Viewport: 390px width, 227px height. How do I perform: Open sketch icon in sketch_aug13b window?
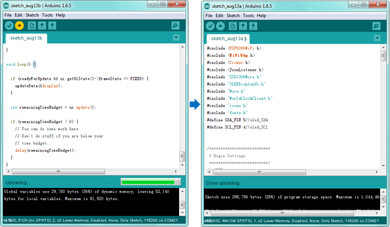coord(42,26)
